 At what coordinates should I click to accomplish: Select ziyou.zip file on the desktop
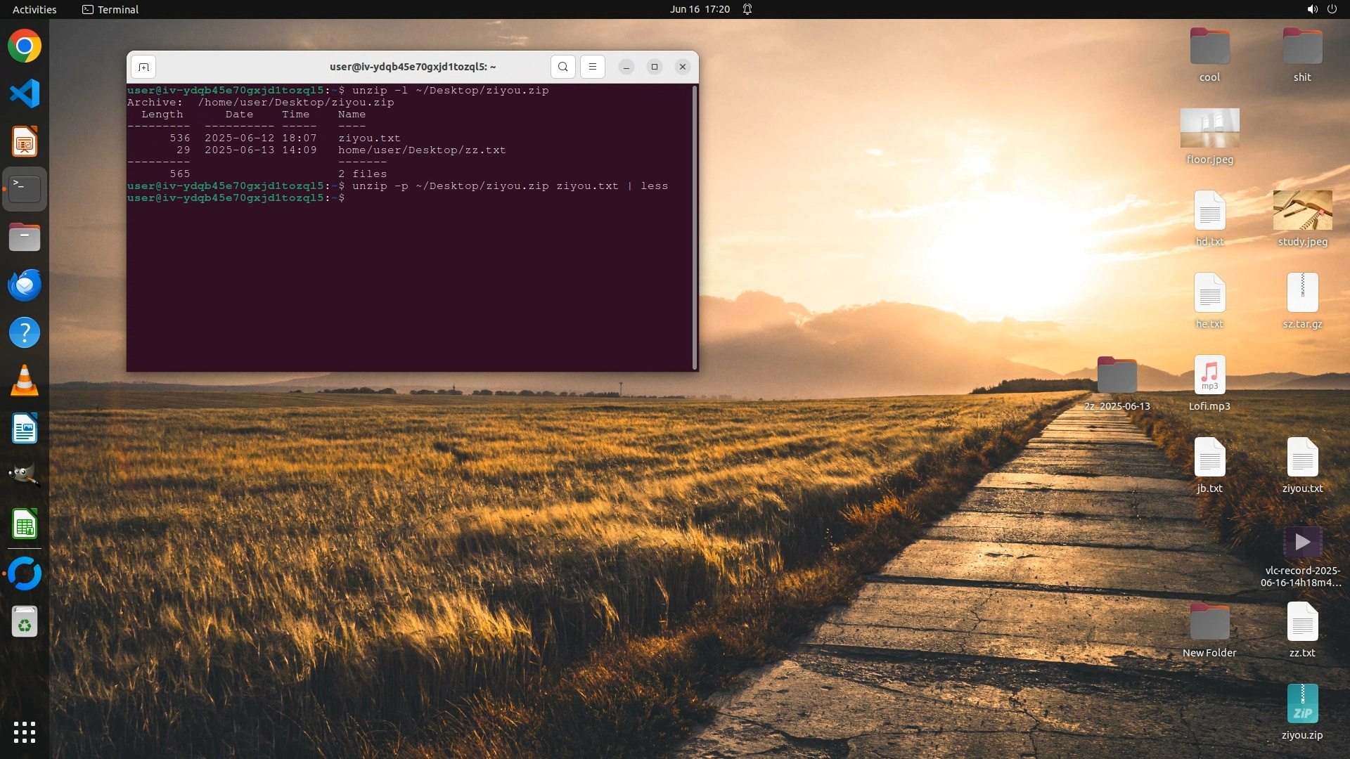(x=1301, y=705)
